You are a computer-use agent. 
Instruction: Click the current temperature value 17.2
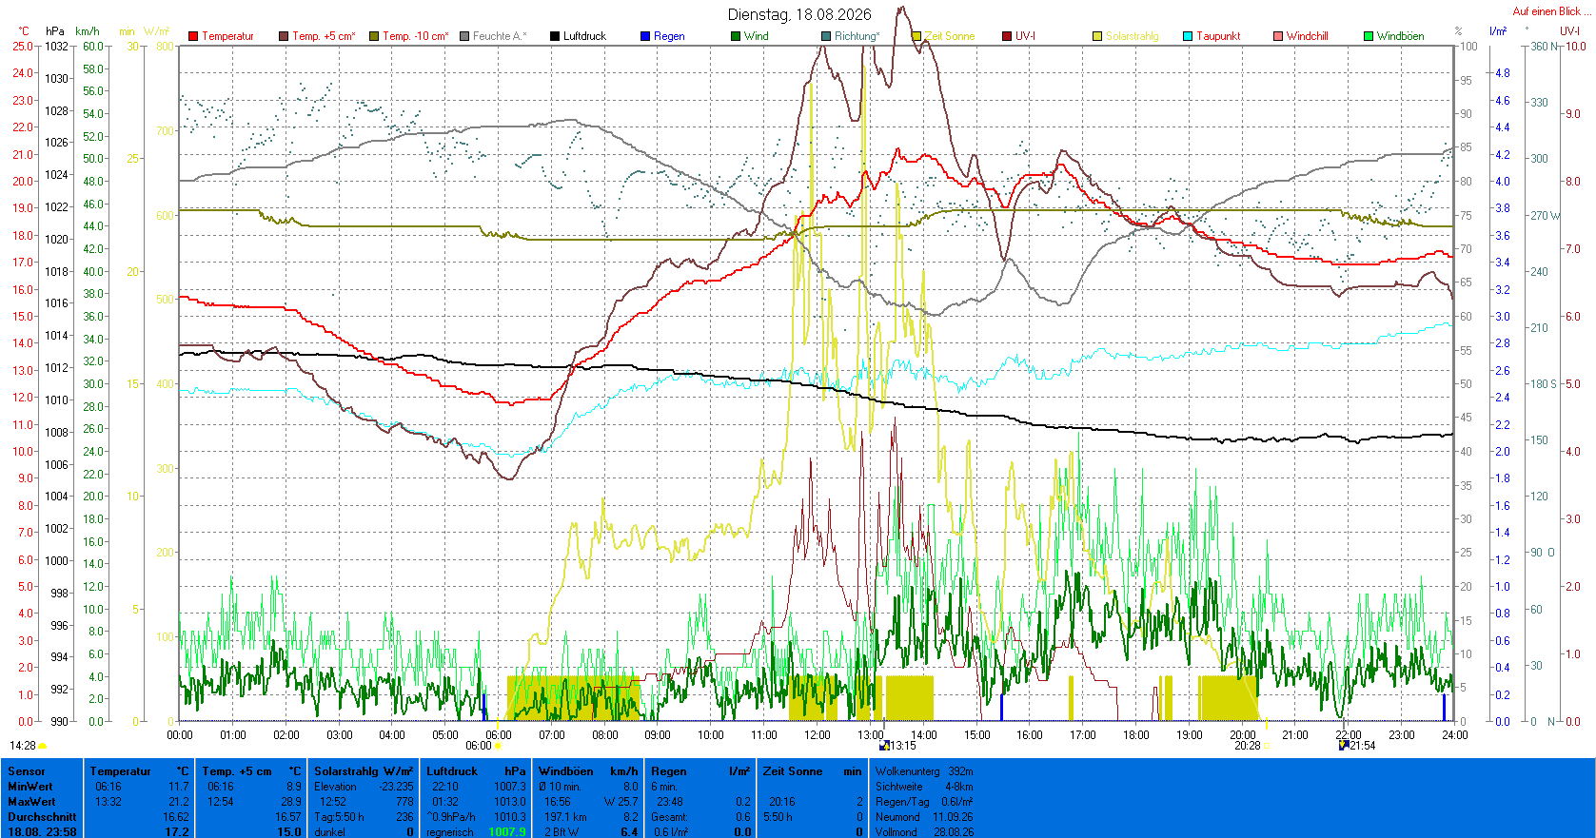click(177, 832)
